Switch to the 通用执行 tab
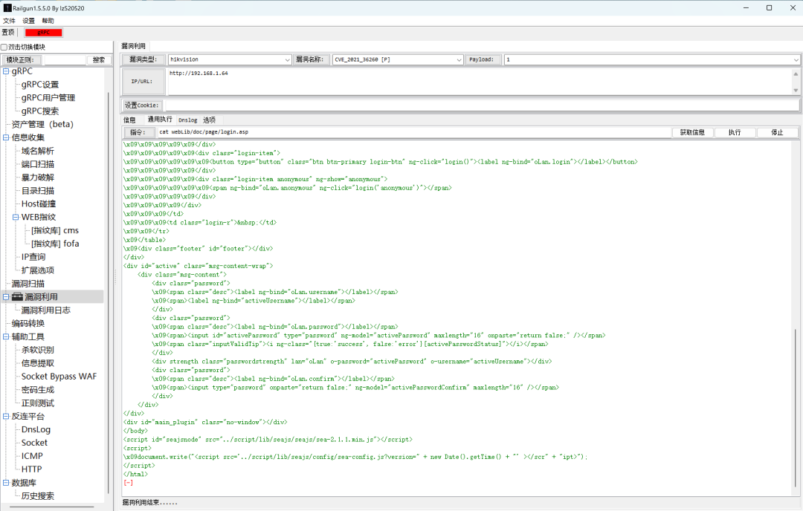 [160, 119]
